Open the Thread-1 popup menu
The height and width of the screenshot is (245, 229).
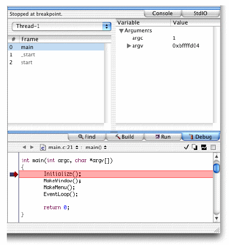62,26
